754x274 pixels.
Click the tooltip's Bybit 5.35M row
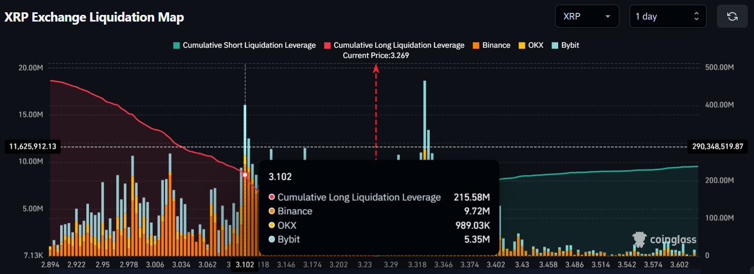coord(379,239)
